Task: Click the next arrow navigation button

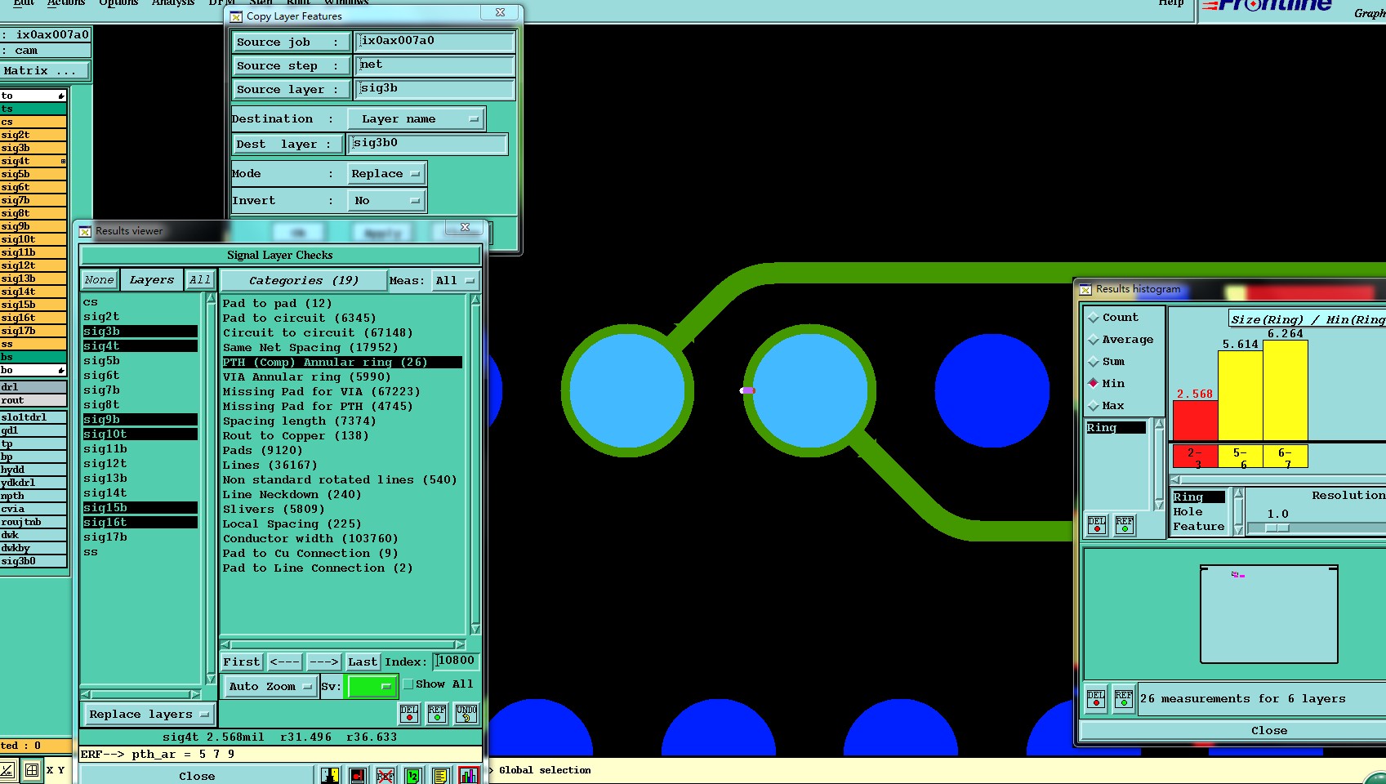Action: (323, 661)
